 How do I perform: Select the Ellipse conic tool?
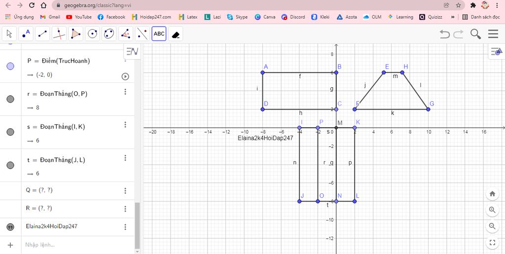coord(109,34)
